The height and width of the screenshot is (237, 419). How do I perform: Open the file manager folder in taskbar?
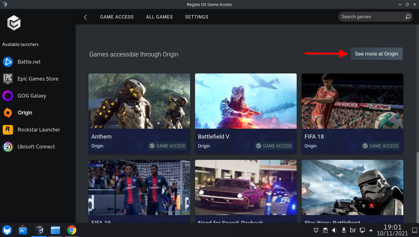click(x=55, y=230)
